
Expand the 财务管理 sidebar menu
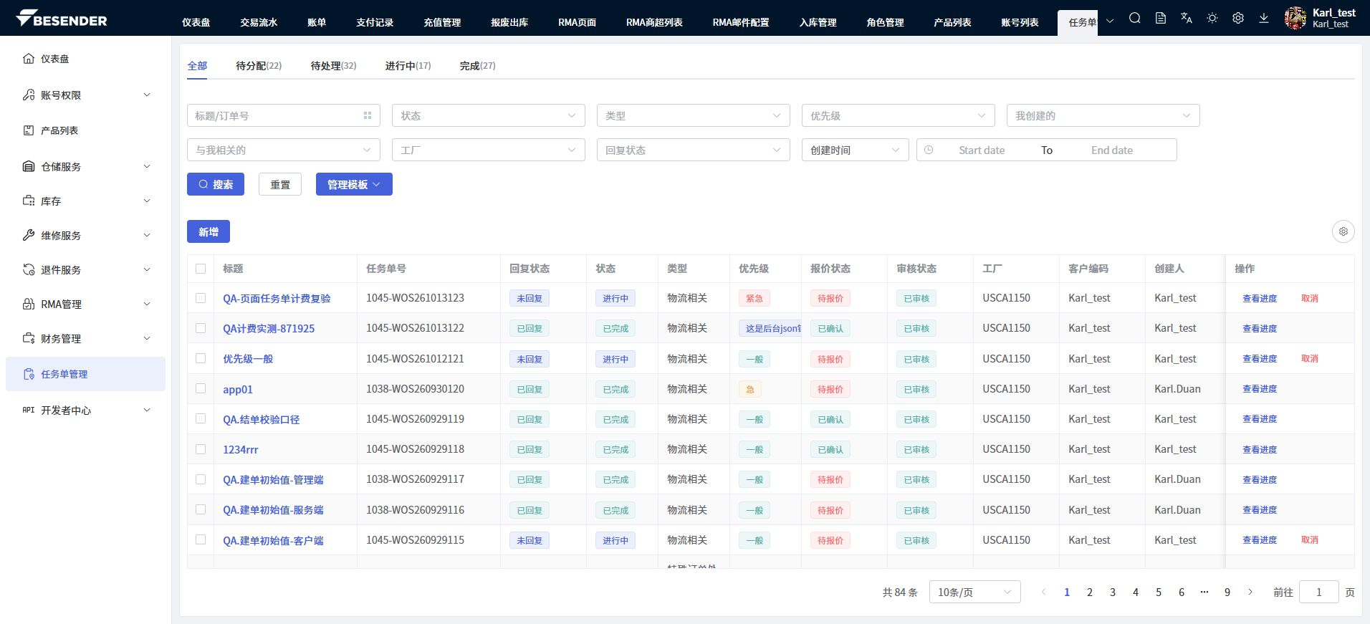pyautogui.click(x=86, y=338)
